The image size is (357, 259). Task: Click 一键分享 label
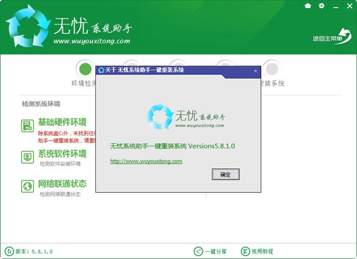click(x=215, y=251)
